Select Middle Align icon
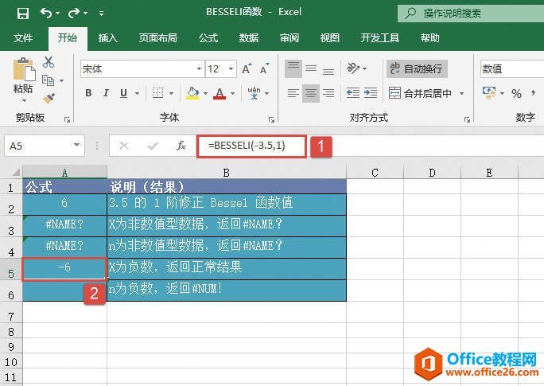544x386 pixels. click(311, 68)
